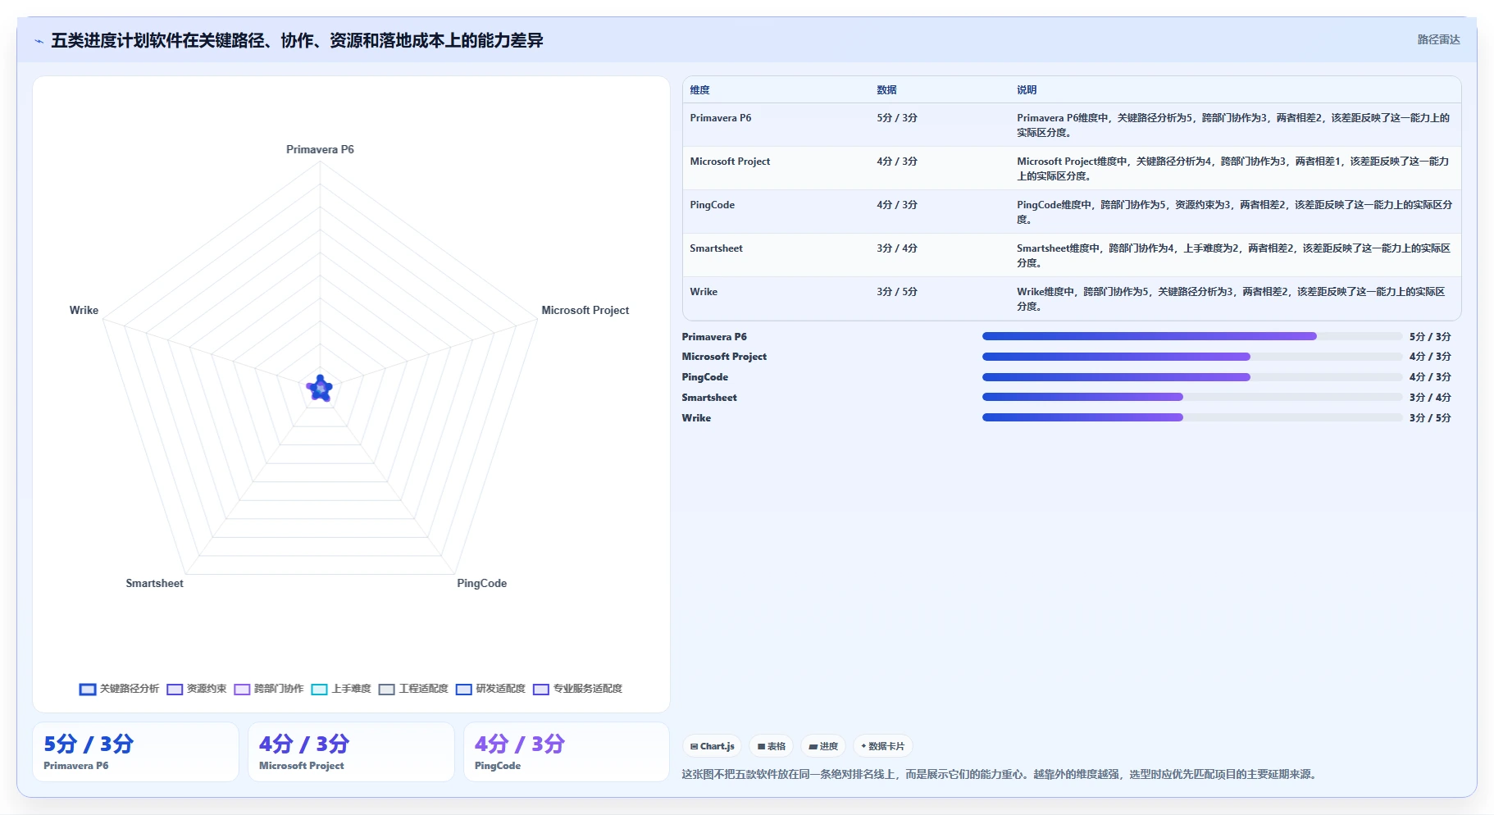Click the Chart.js chip
Viewport: 1494px width, 815px height.
pos(712,746)
